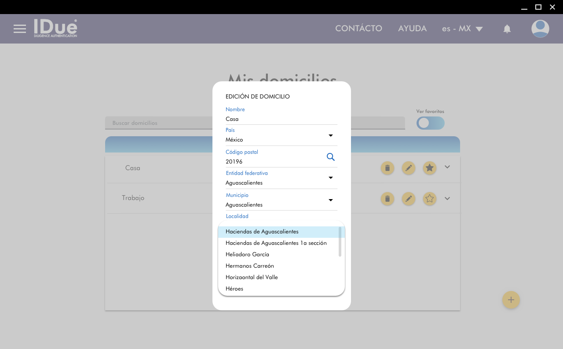
Task: Choose Hermanos Carreón locality option
Action: [249, 266]
